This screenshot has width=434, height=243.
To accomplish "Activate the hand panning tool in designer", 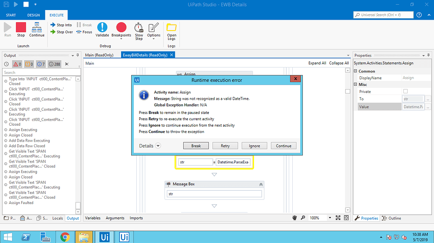I will 294,217.
